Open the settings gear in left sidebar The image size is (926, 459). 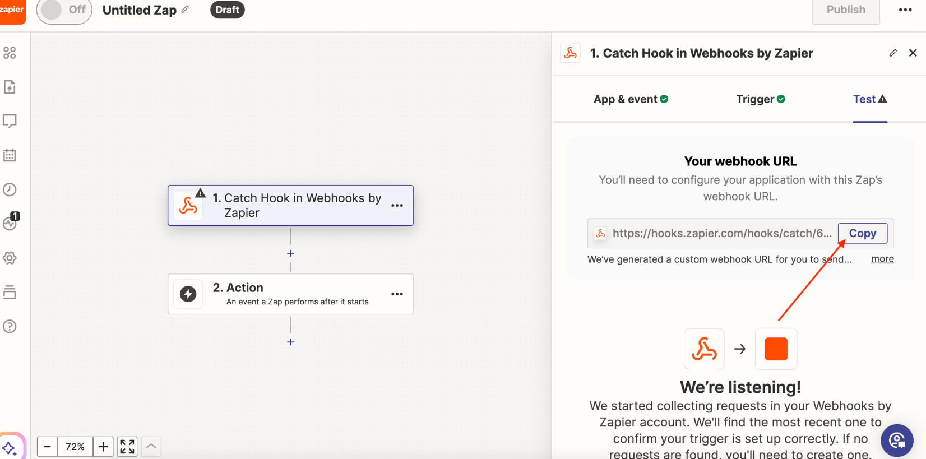(x=10, y=258)
